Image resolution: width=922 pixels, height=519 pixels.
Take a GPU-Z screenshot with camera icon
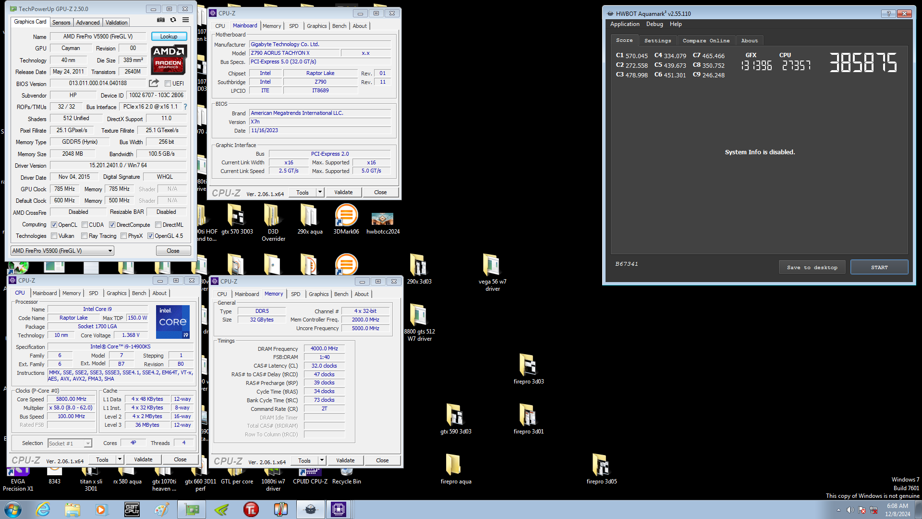point(161,20)
